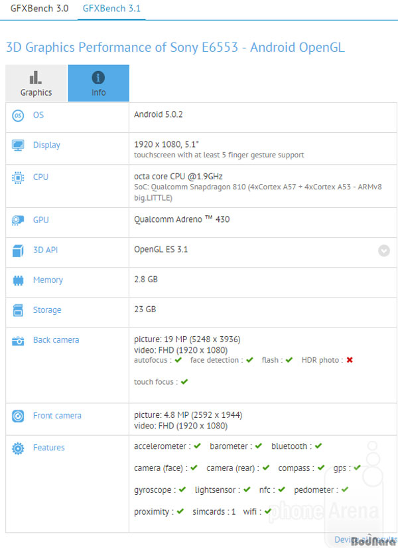Click the Storage label
The height and width of the screenshot is (548, 398).
47,310
